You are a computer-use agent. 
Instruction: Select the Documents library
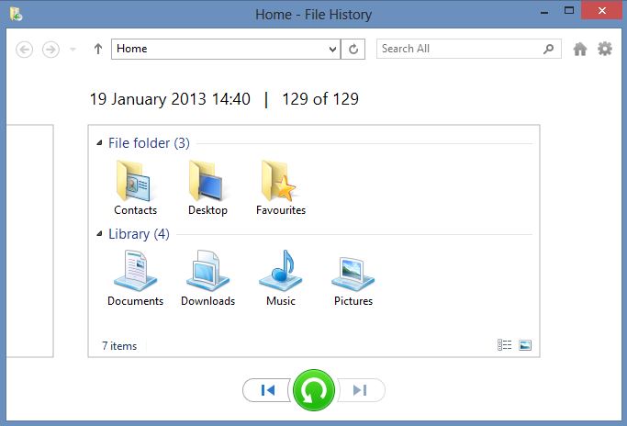click(135, 278)
